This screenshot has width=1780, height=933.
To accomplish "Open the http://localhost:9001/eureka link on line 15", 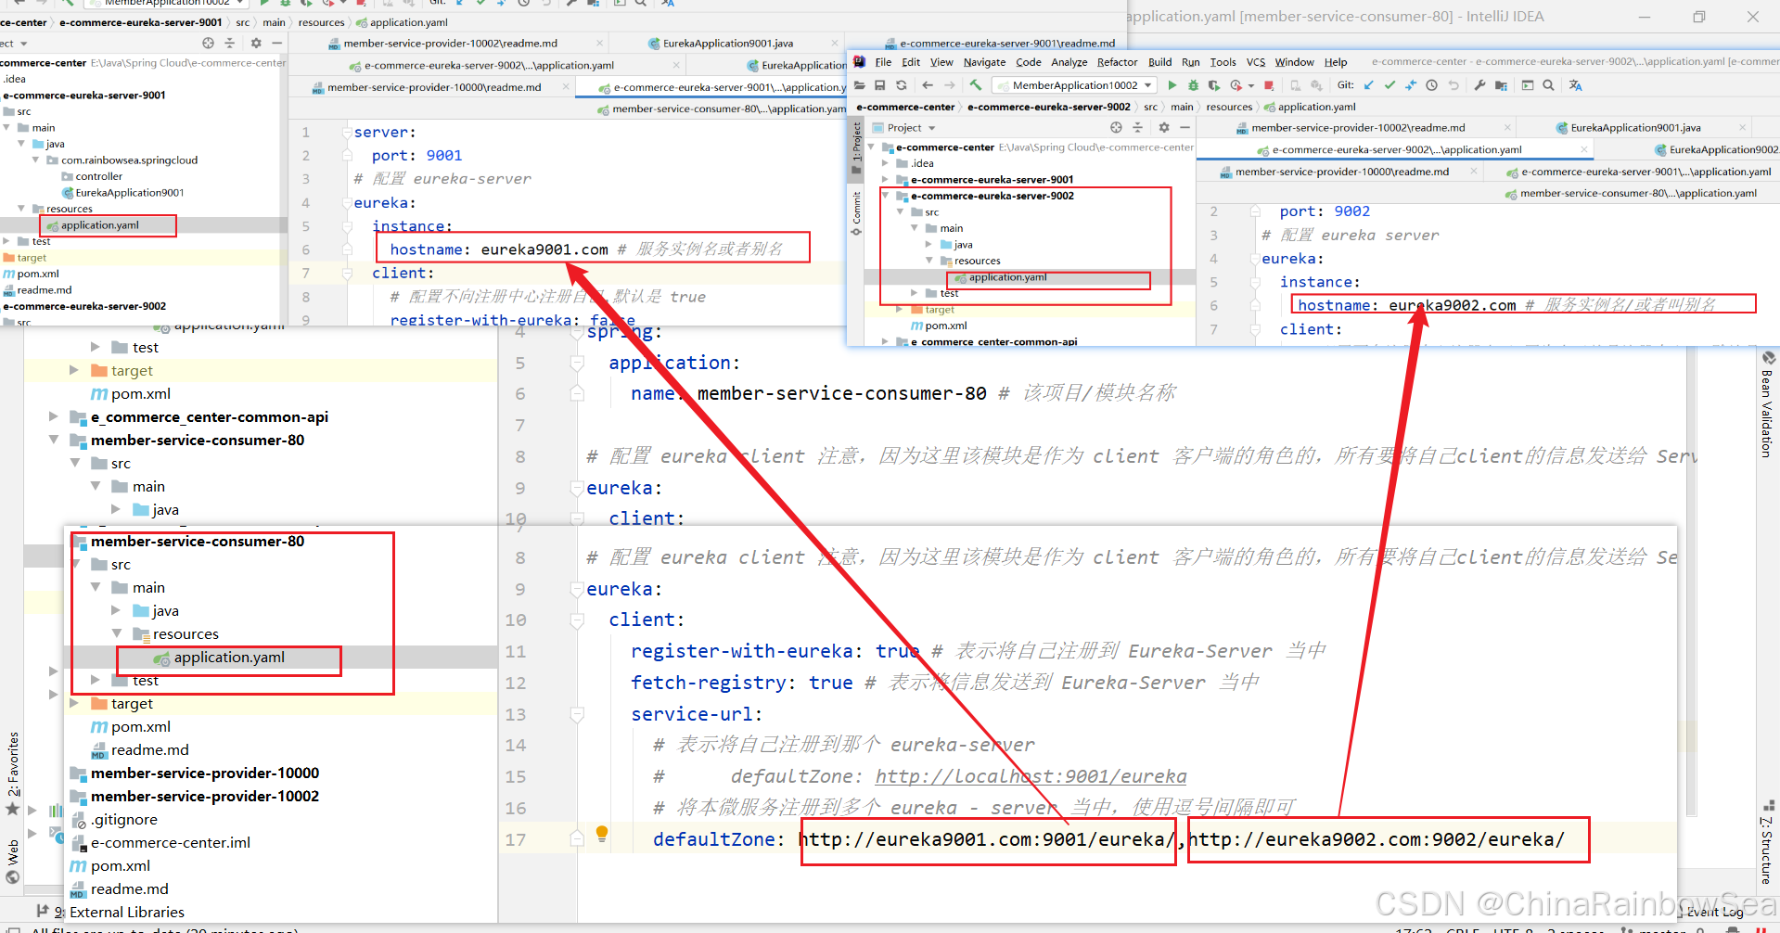I will pos(1031,776).
